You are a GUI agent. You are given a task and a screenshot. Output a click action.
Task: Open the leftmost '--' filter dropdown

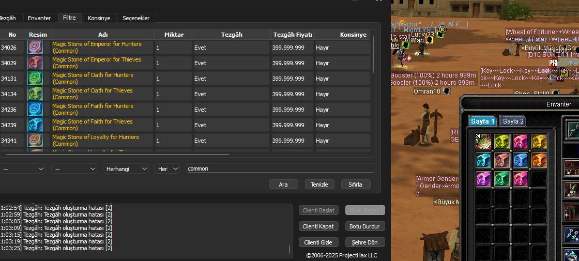(22, 169)
